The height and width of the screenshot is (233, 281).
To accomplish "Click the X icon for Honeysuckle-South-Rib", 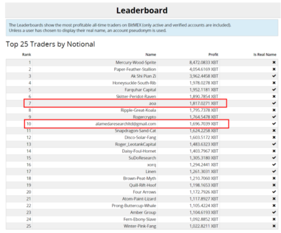I will [x=274, y=83].
